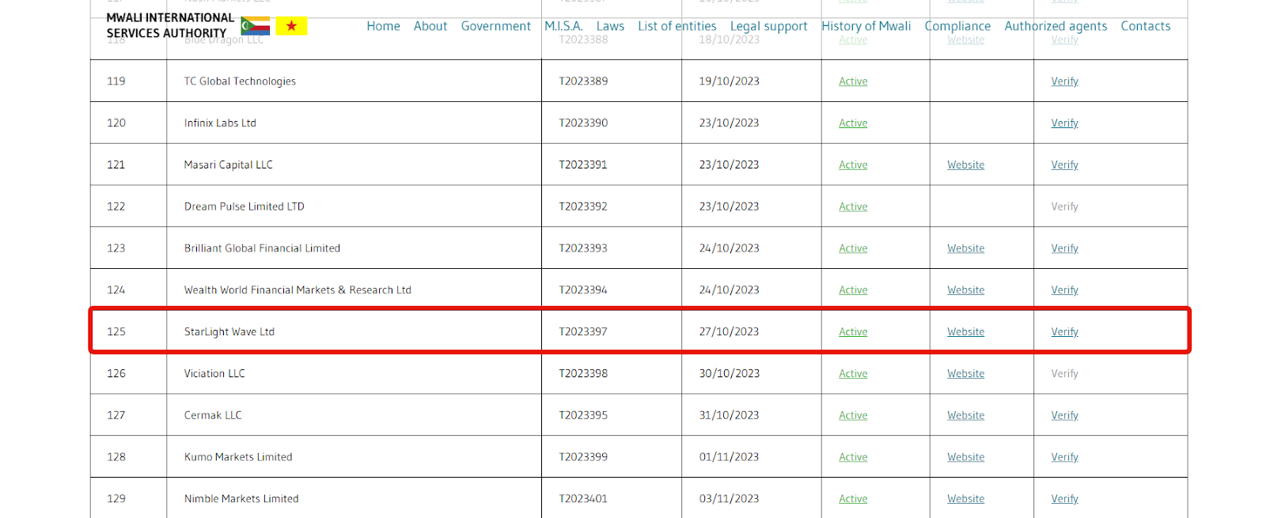Screen dimensions: 1266x518
Task: Click Active status for Kumo Markets Limited
Action: pos(853,457)
